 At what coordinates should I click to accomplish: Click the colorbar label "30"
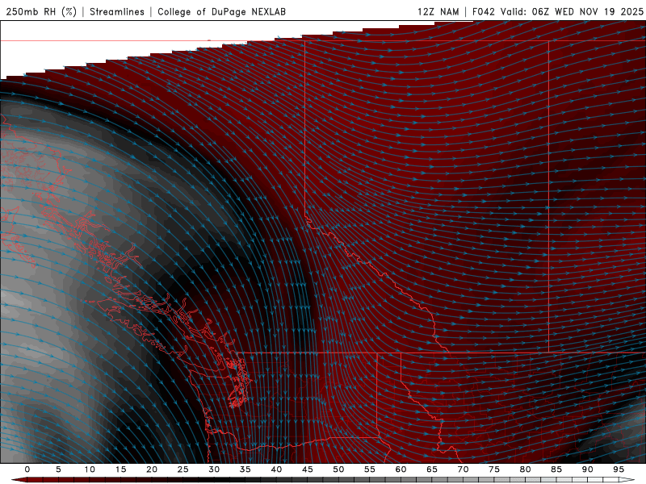click(x=214, y=469)
